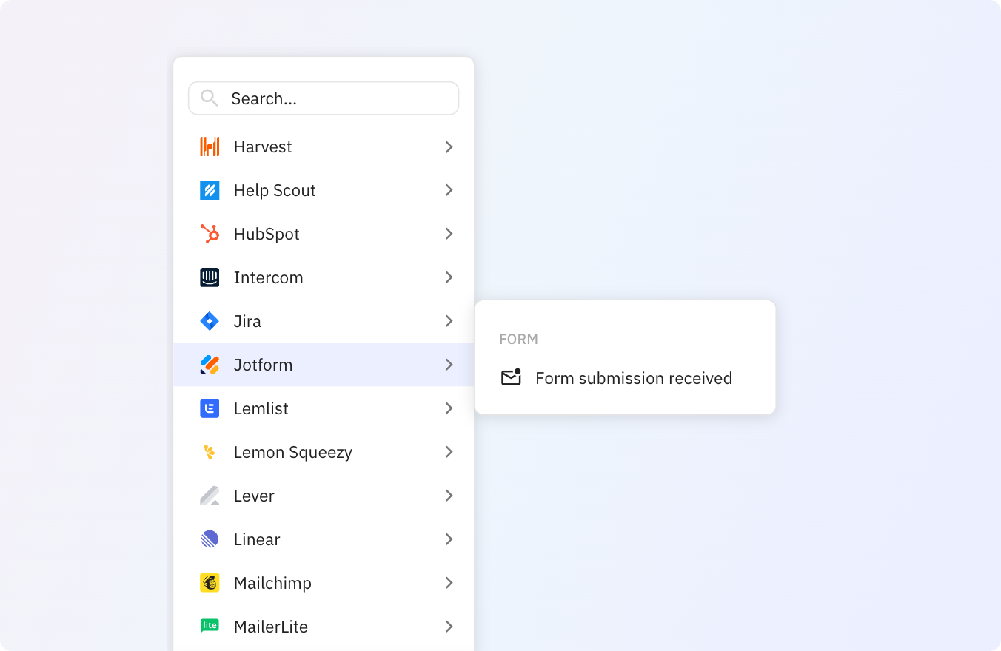Select the Form submission received trigger
This screenshot has width=1001, height=651.
pos(625,378)
